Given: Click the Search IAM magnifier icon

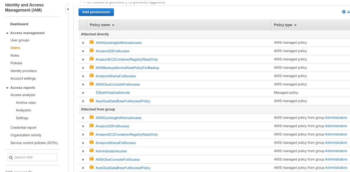Looking at the screenshot, I should [11, 158].
